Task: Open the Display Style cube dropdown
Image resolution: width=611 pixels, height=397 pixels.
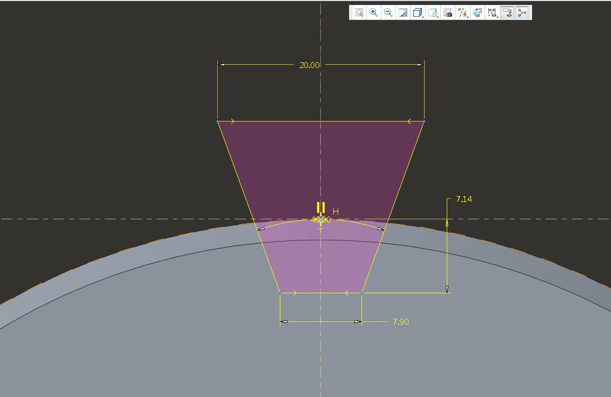Action: 418,12
